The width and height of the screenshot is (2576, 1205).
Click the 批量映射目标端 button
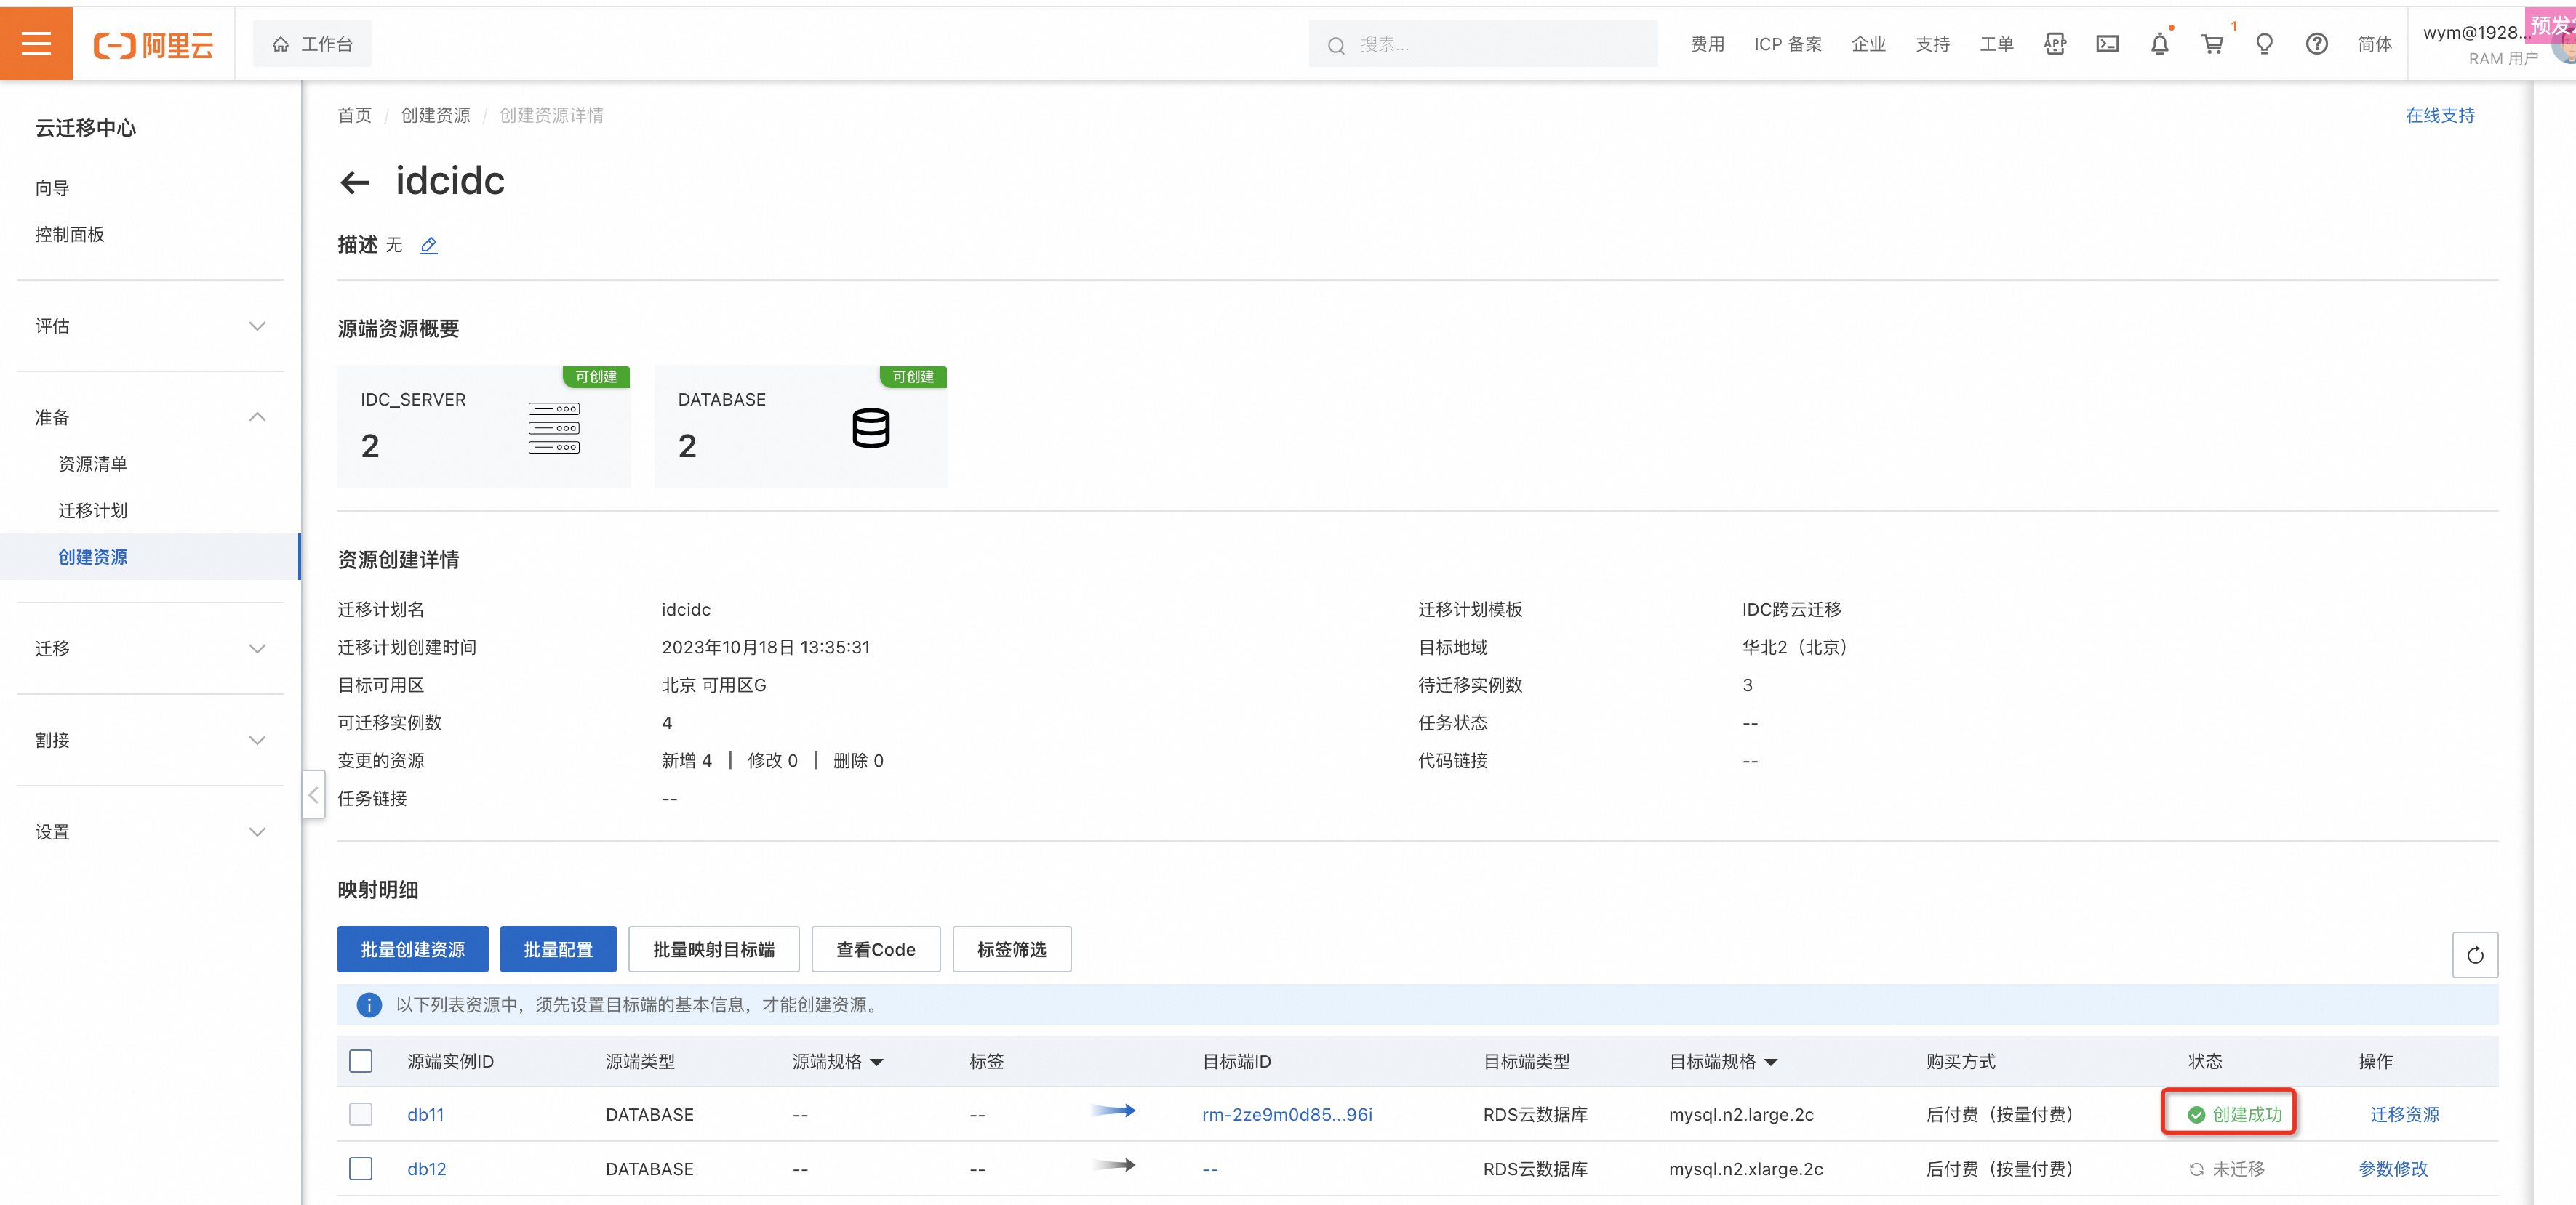tap(713, 949)
